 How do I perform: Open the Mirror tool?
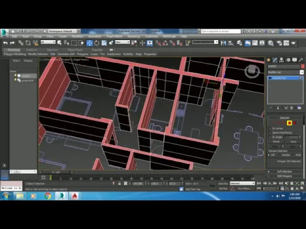click(x=223, y=43)
